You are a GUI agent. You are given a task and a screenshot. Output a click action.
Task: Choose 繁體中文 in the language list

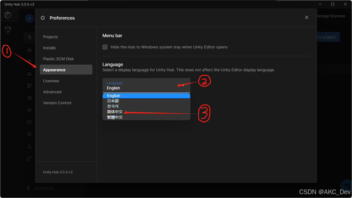tap(146, 117)
